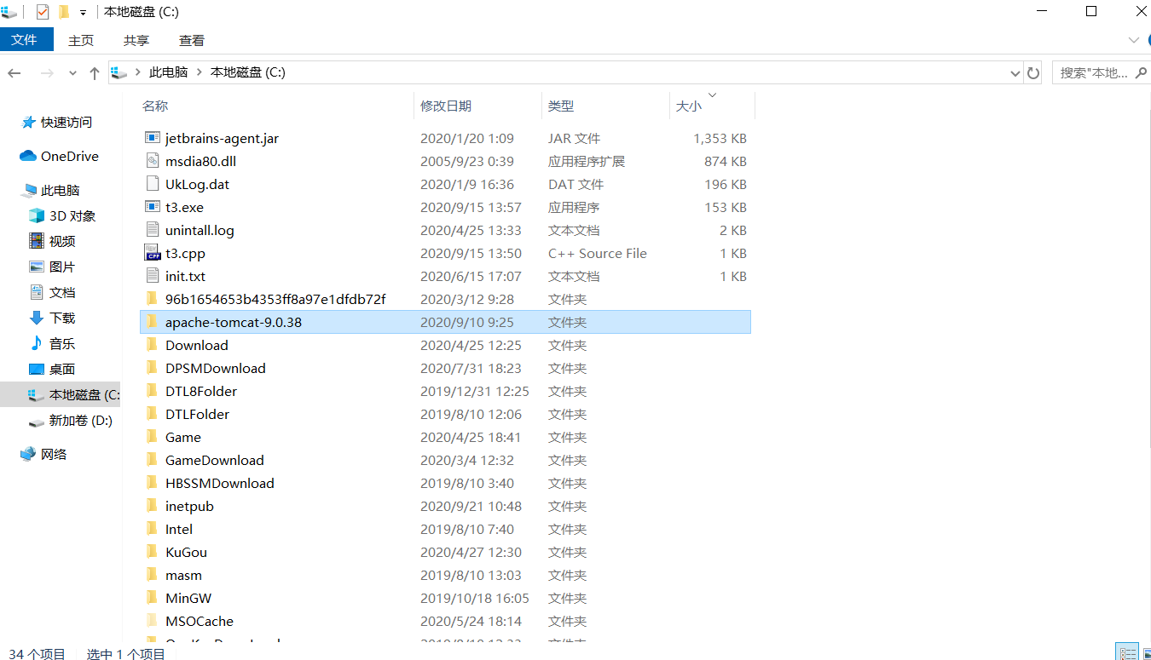1151x660 pixels.
Task: Click the Refresh button beside the address bar
Action: pyautogui.click(x=1033, y=73)
